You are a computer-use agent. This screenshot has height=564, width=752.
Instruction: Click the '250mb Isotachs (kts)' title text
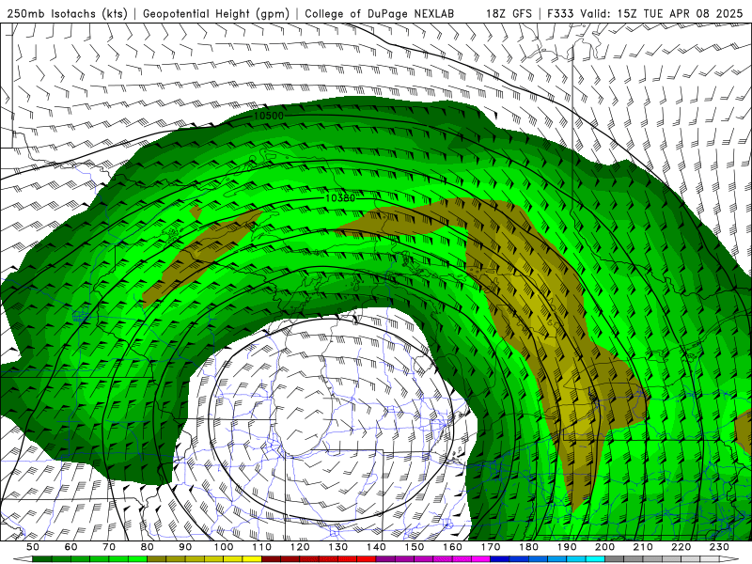67,13
